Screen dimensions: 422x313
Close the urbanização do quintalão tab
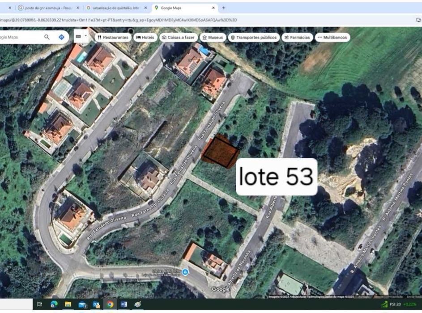(x=145, y=8)
